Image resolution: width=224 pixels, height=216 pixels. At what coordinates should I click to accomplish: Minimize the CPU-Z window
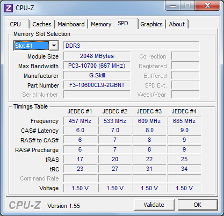[x=173, y=6]
